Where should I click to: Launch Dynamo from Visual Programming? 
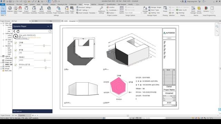pos(206,9)
